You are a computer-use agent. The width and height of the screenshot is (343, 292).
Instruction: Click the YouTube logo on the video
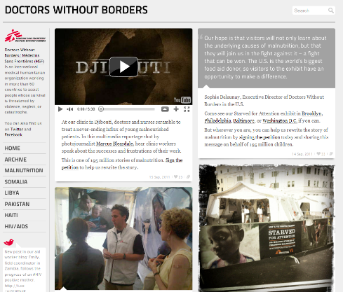[x=182, y=100]
